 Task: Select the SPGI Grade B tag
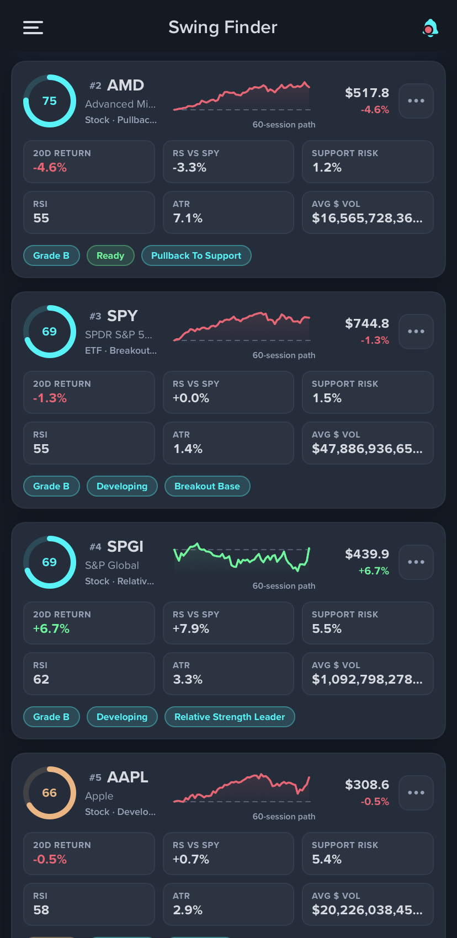(51, 717)
